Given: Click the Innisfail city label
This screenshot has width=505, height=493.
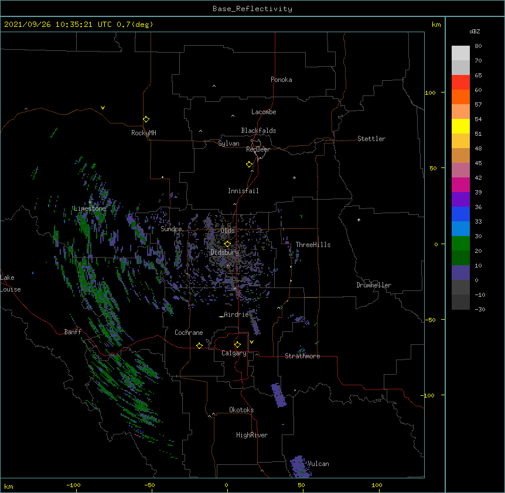Looking at the screenshot, I should [x=243, y=191].
